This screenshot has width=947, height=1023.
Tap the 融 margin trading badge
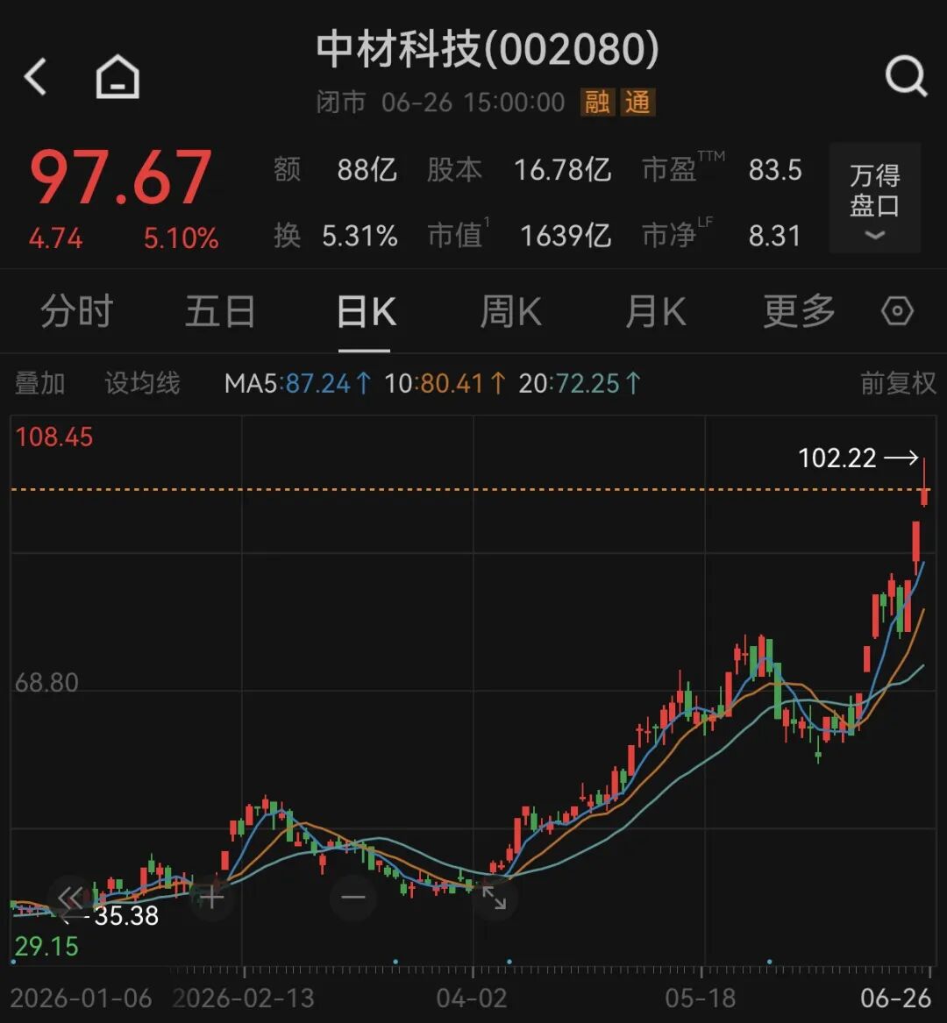(x=597, y=103)
